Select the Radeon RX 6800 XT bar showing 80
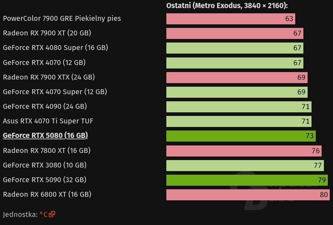 point(249,195)
